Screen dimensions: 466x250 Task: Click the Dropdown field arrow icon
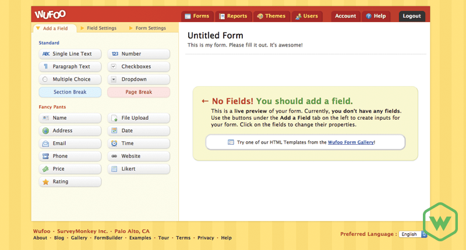[x=114, y=79]
